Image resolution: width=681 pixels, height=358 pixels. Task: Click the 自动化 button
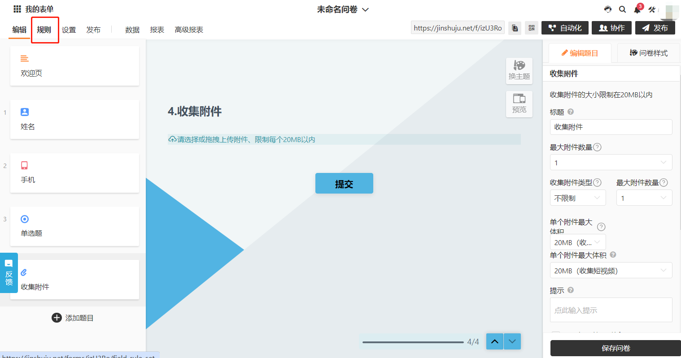click(x=565, y=28)
